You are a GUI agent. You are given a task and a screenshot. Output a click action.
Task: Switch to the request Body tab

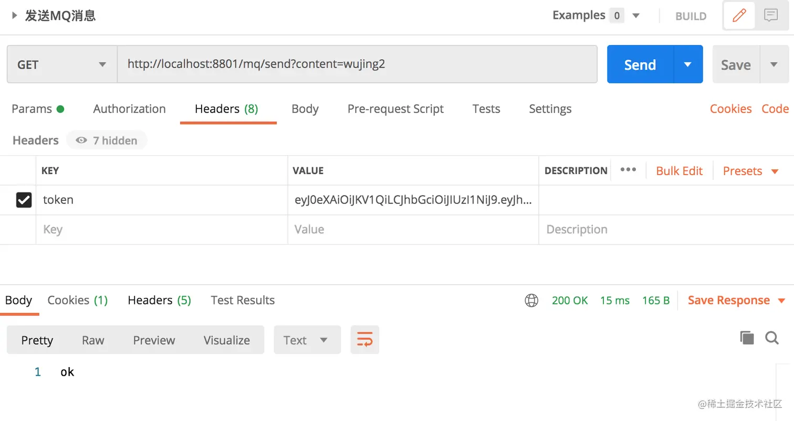305,109
